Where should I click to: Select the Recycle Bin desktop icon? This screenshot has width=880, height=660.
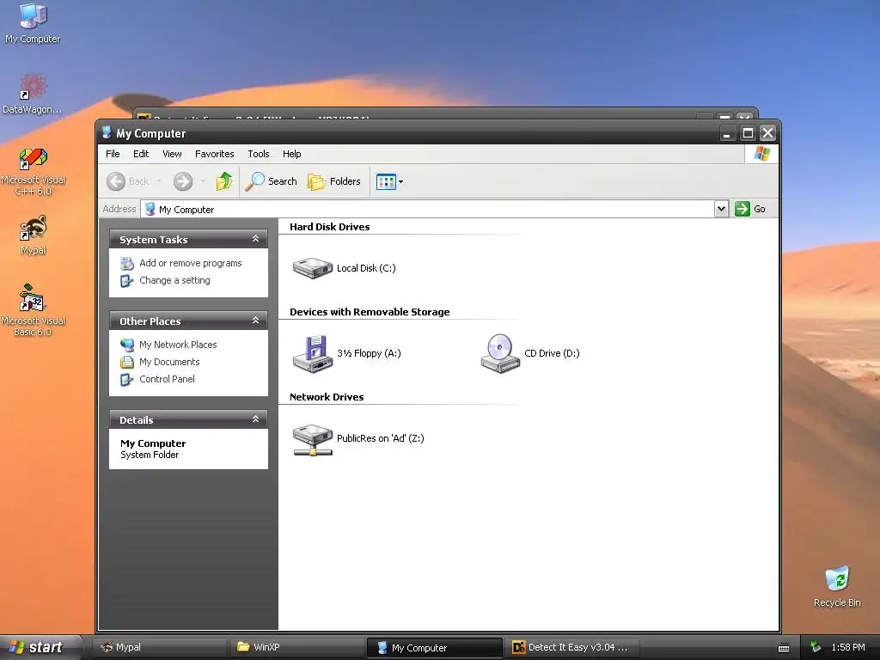point(837,587)
